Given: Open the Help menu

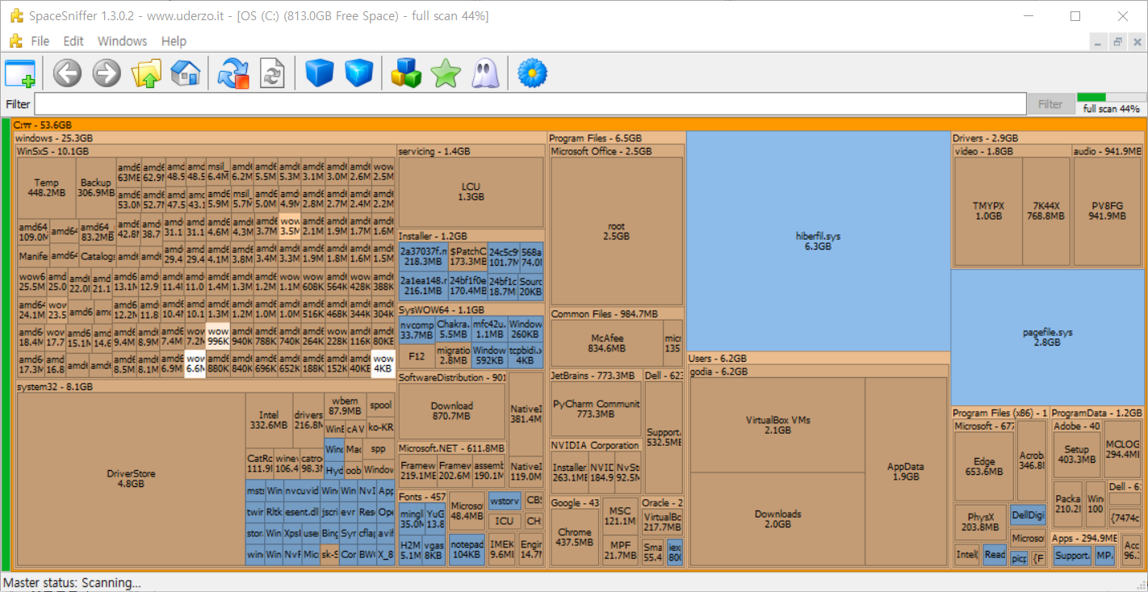Looking at the screenshot, I should pos(174,41).
